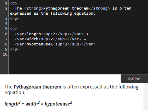Click line number 6 in gutter
The width and height of the screenshot is (148, 110).
coord(6,34)
